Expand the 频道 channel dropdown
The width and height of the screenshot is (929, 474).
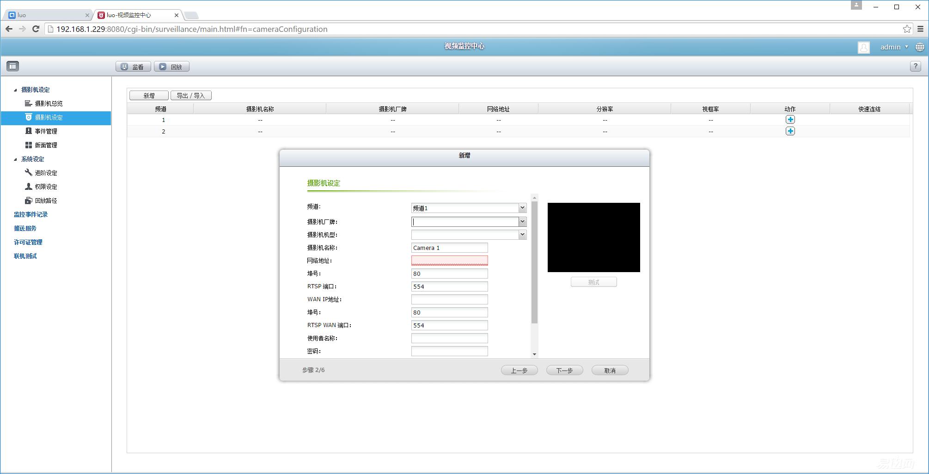pyautogui.click(x=522, y=208)
